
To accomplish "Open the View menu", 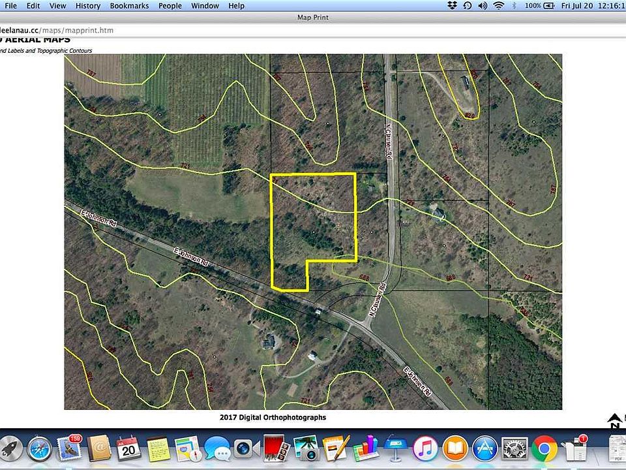I will (x=57, y=6).
